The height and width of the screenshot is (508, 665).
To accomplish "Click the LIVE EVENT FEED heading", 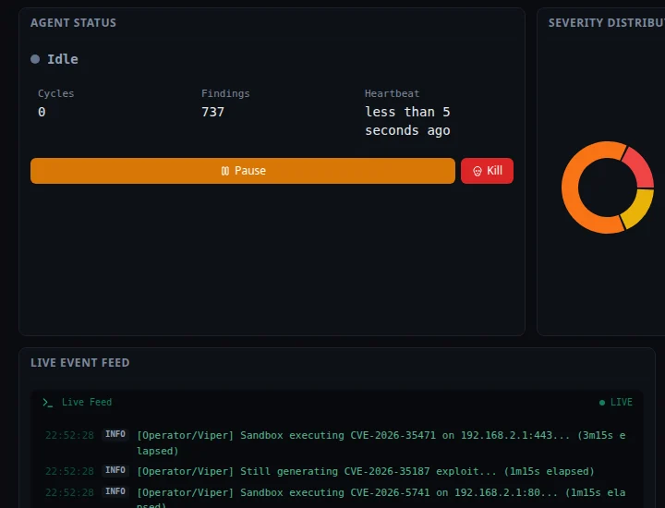I will coord(80,363).
